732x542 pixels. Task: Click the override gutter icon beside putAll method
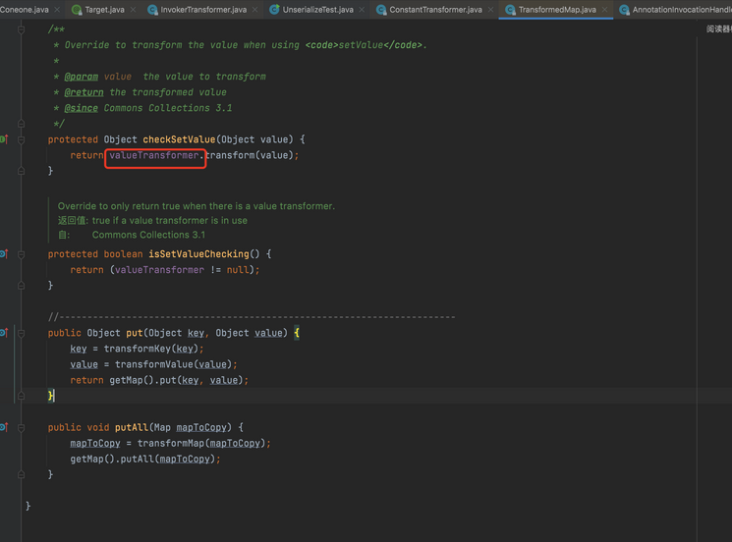4,427
